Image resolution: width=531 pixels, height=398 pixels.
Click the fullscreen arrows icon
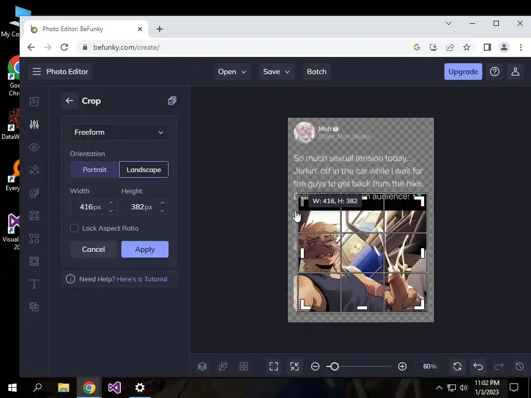[295, 366]
